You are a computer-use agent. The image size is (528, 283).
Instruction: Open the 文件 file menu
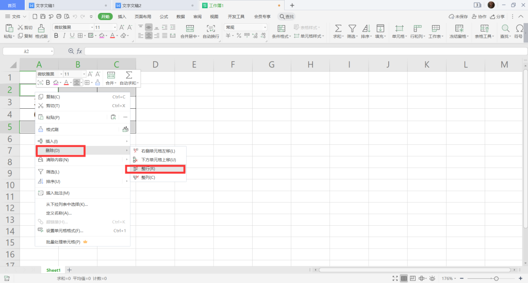(15, 16)
